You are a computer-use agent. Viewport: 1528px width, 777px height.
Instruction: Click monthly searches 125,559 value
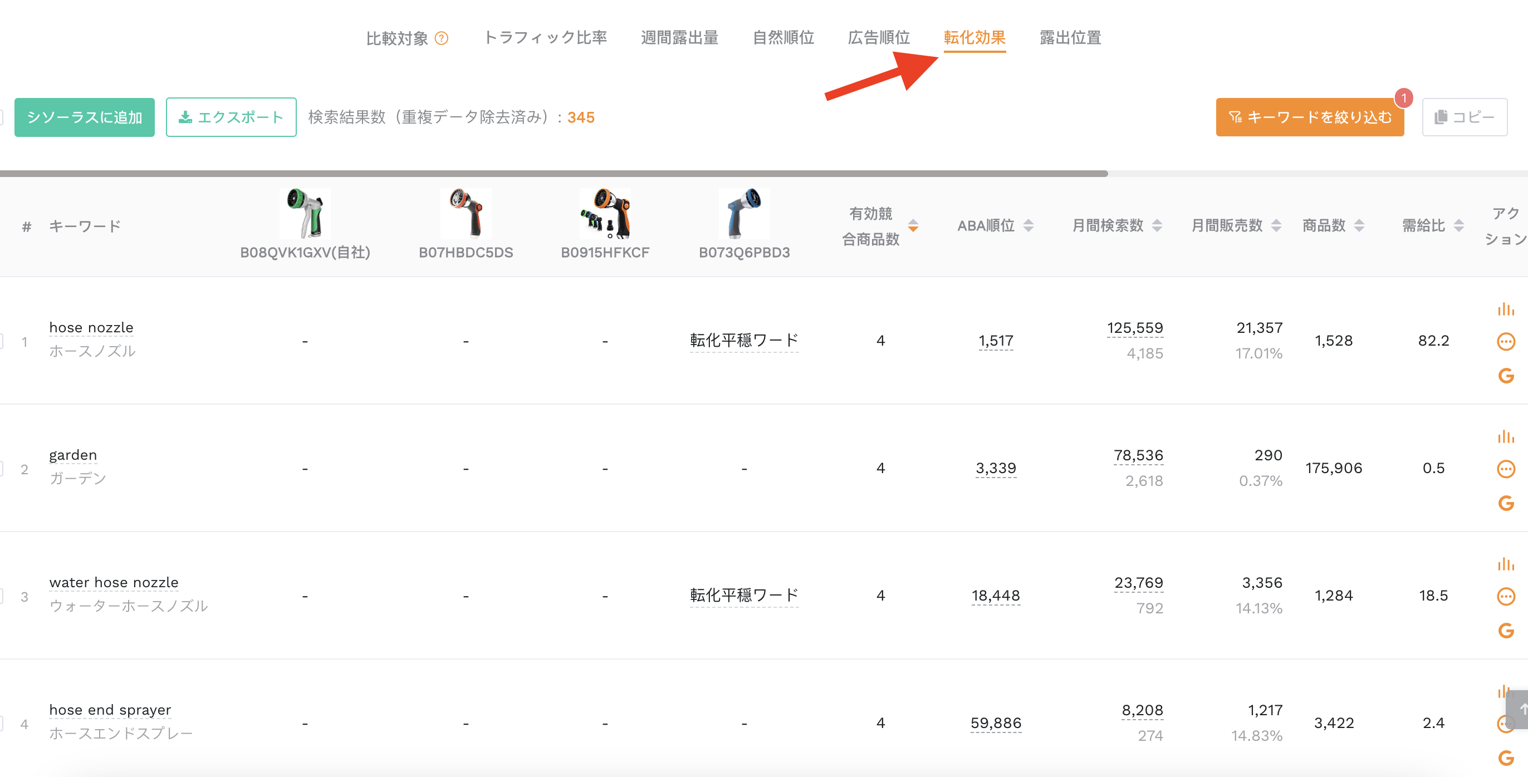click(1135, 328)
